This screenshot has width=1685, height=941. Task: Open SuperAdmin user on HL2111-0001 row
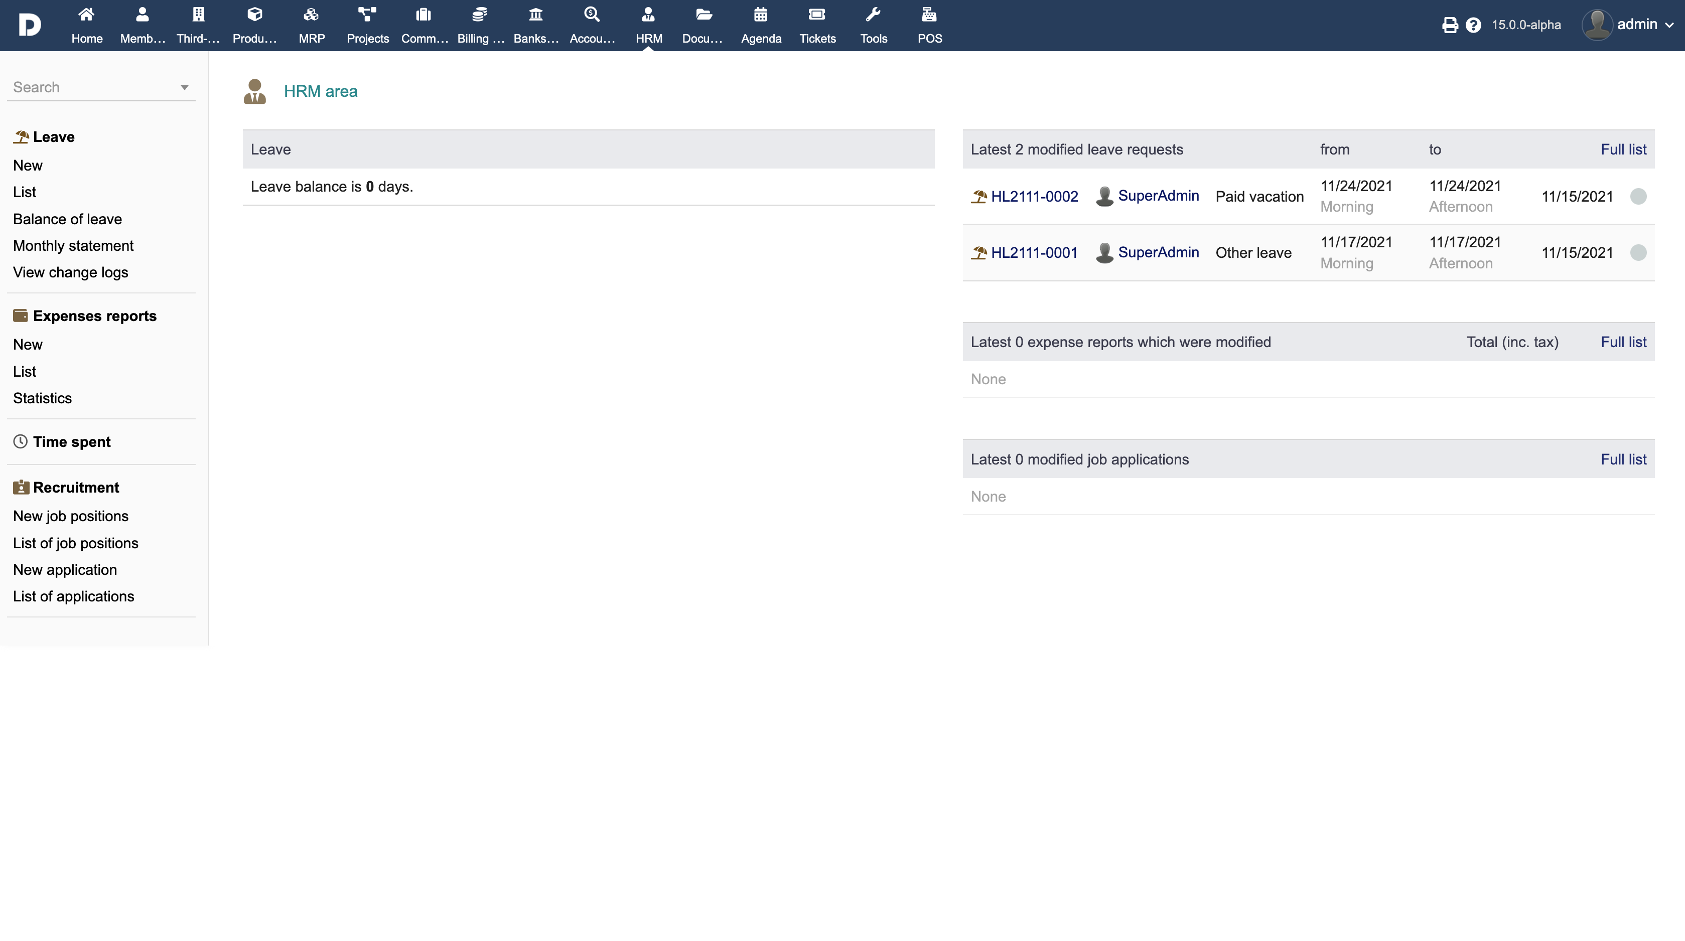[1158, 252]
